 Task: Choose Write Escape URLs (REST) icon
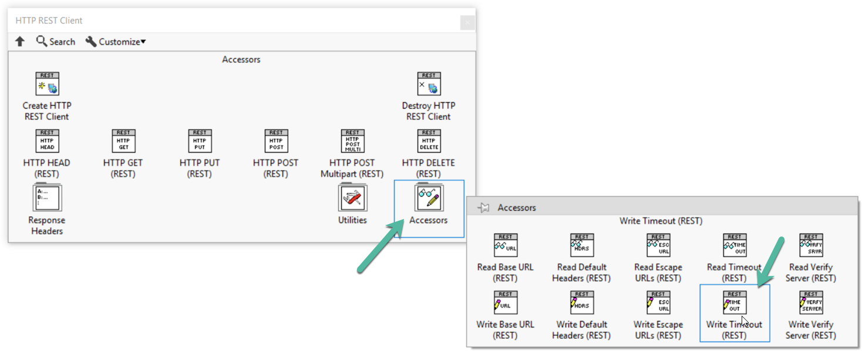click(x=658, y=302)
